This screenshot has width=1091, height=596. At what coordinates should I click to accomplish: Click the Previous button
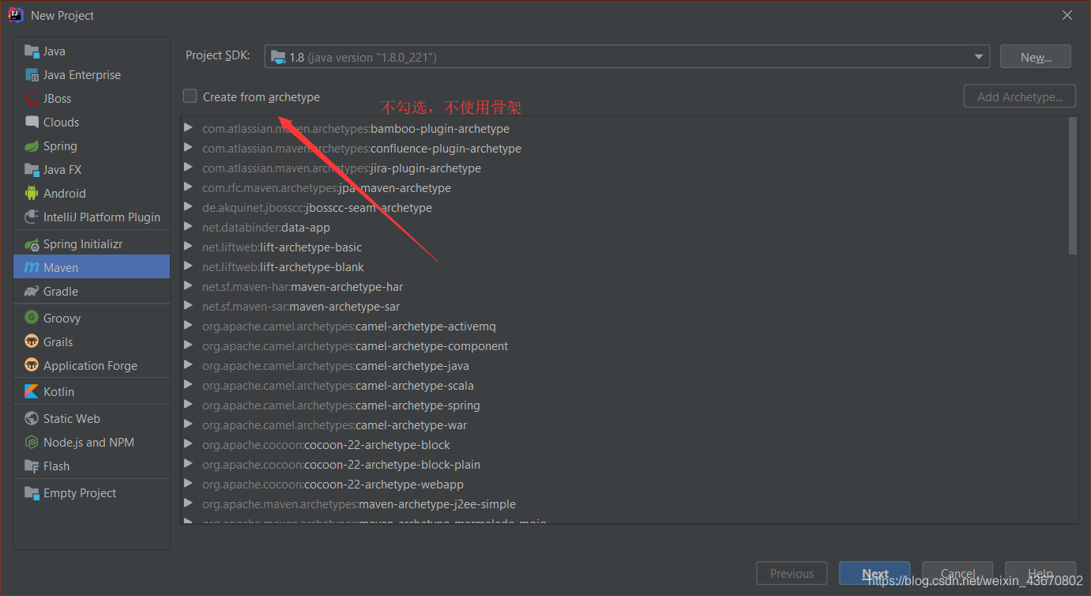pyautogui.click(x=792, y=574)
